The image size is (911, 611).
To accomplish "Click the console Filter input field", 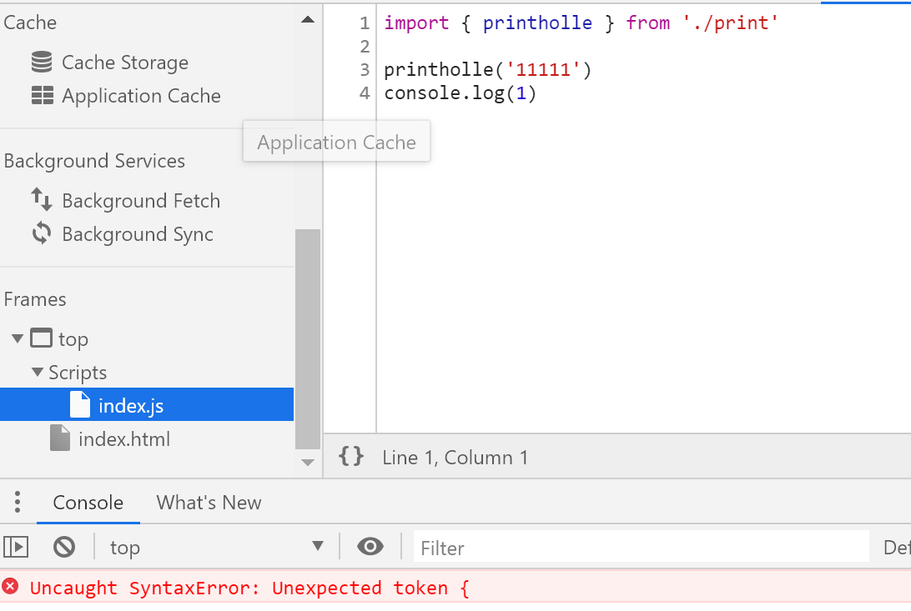I will click(641, 548).
